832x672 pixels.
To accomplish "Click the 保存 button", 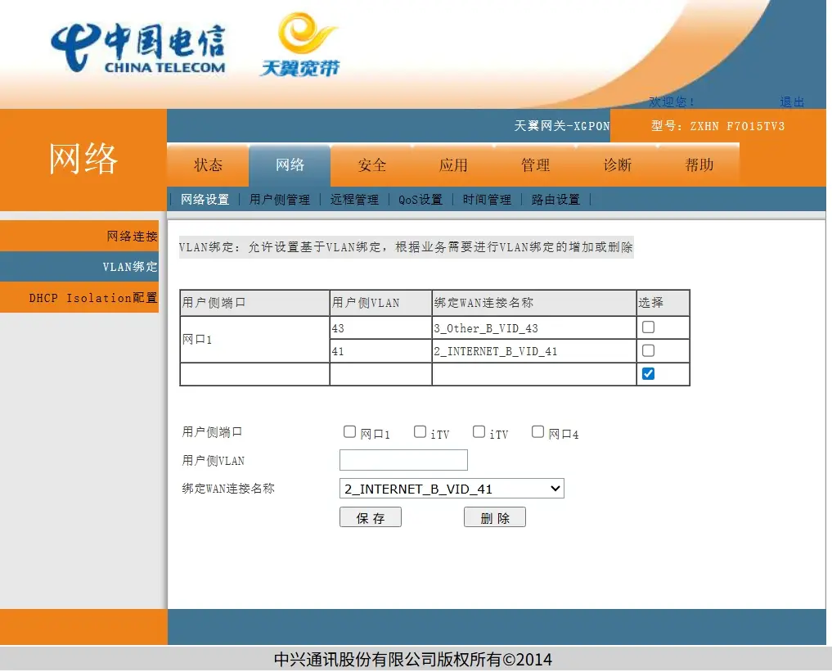I will point(370,517).
